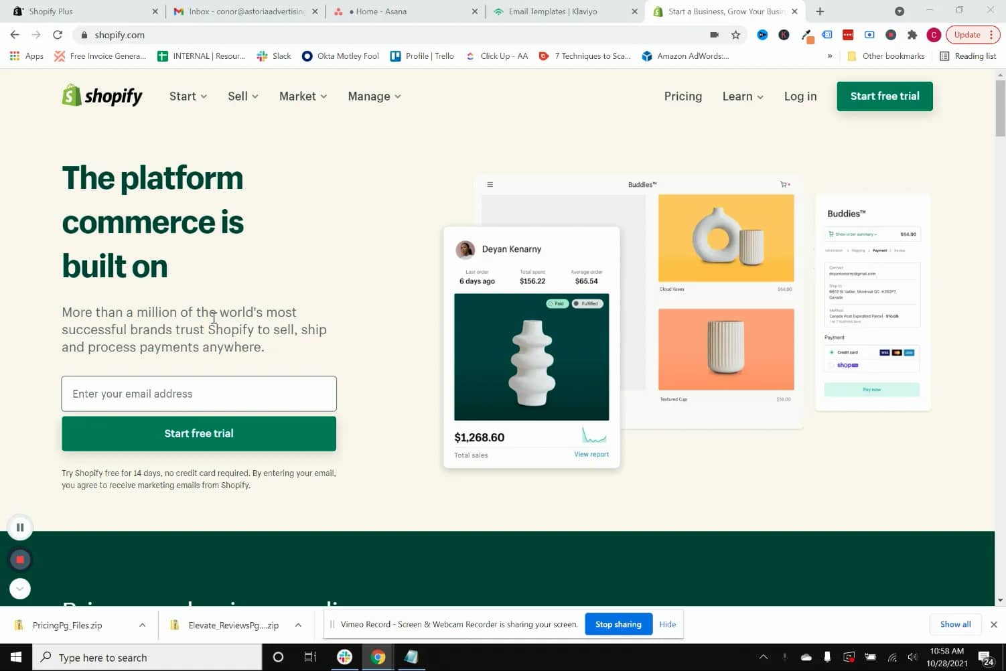Open the hamburger menu in Buddies preview
Viewport: 1006px width, 671px height.
point(490,184)
